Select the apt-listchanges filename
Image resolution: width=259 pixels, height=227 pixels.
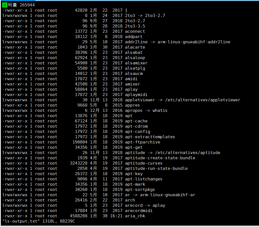pyautogui.click(x=144, y=179)
